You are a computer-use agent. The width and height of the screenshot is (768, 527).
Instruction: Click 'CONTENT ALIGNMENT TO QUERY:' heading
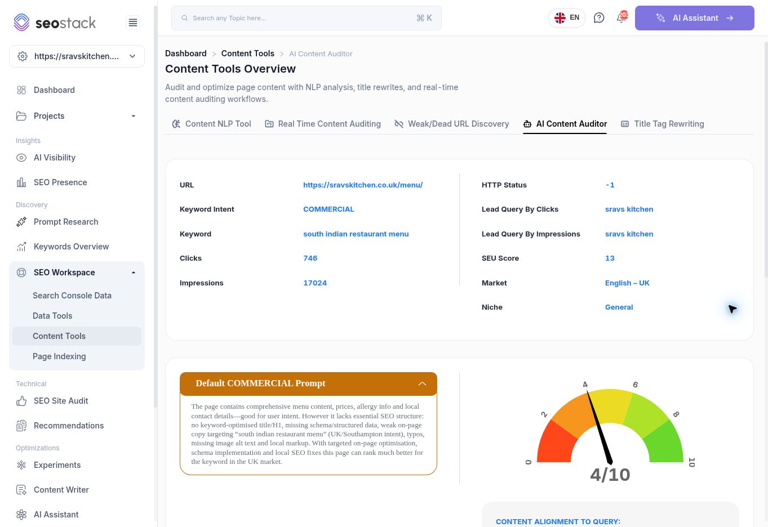(x=558, y=521)
